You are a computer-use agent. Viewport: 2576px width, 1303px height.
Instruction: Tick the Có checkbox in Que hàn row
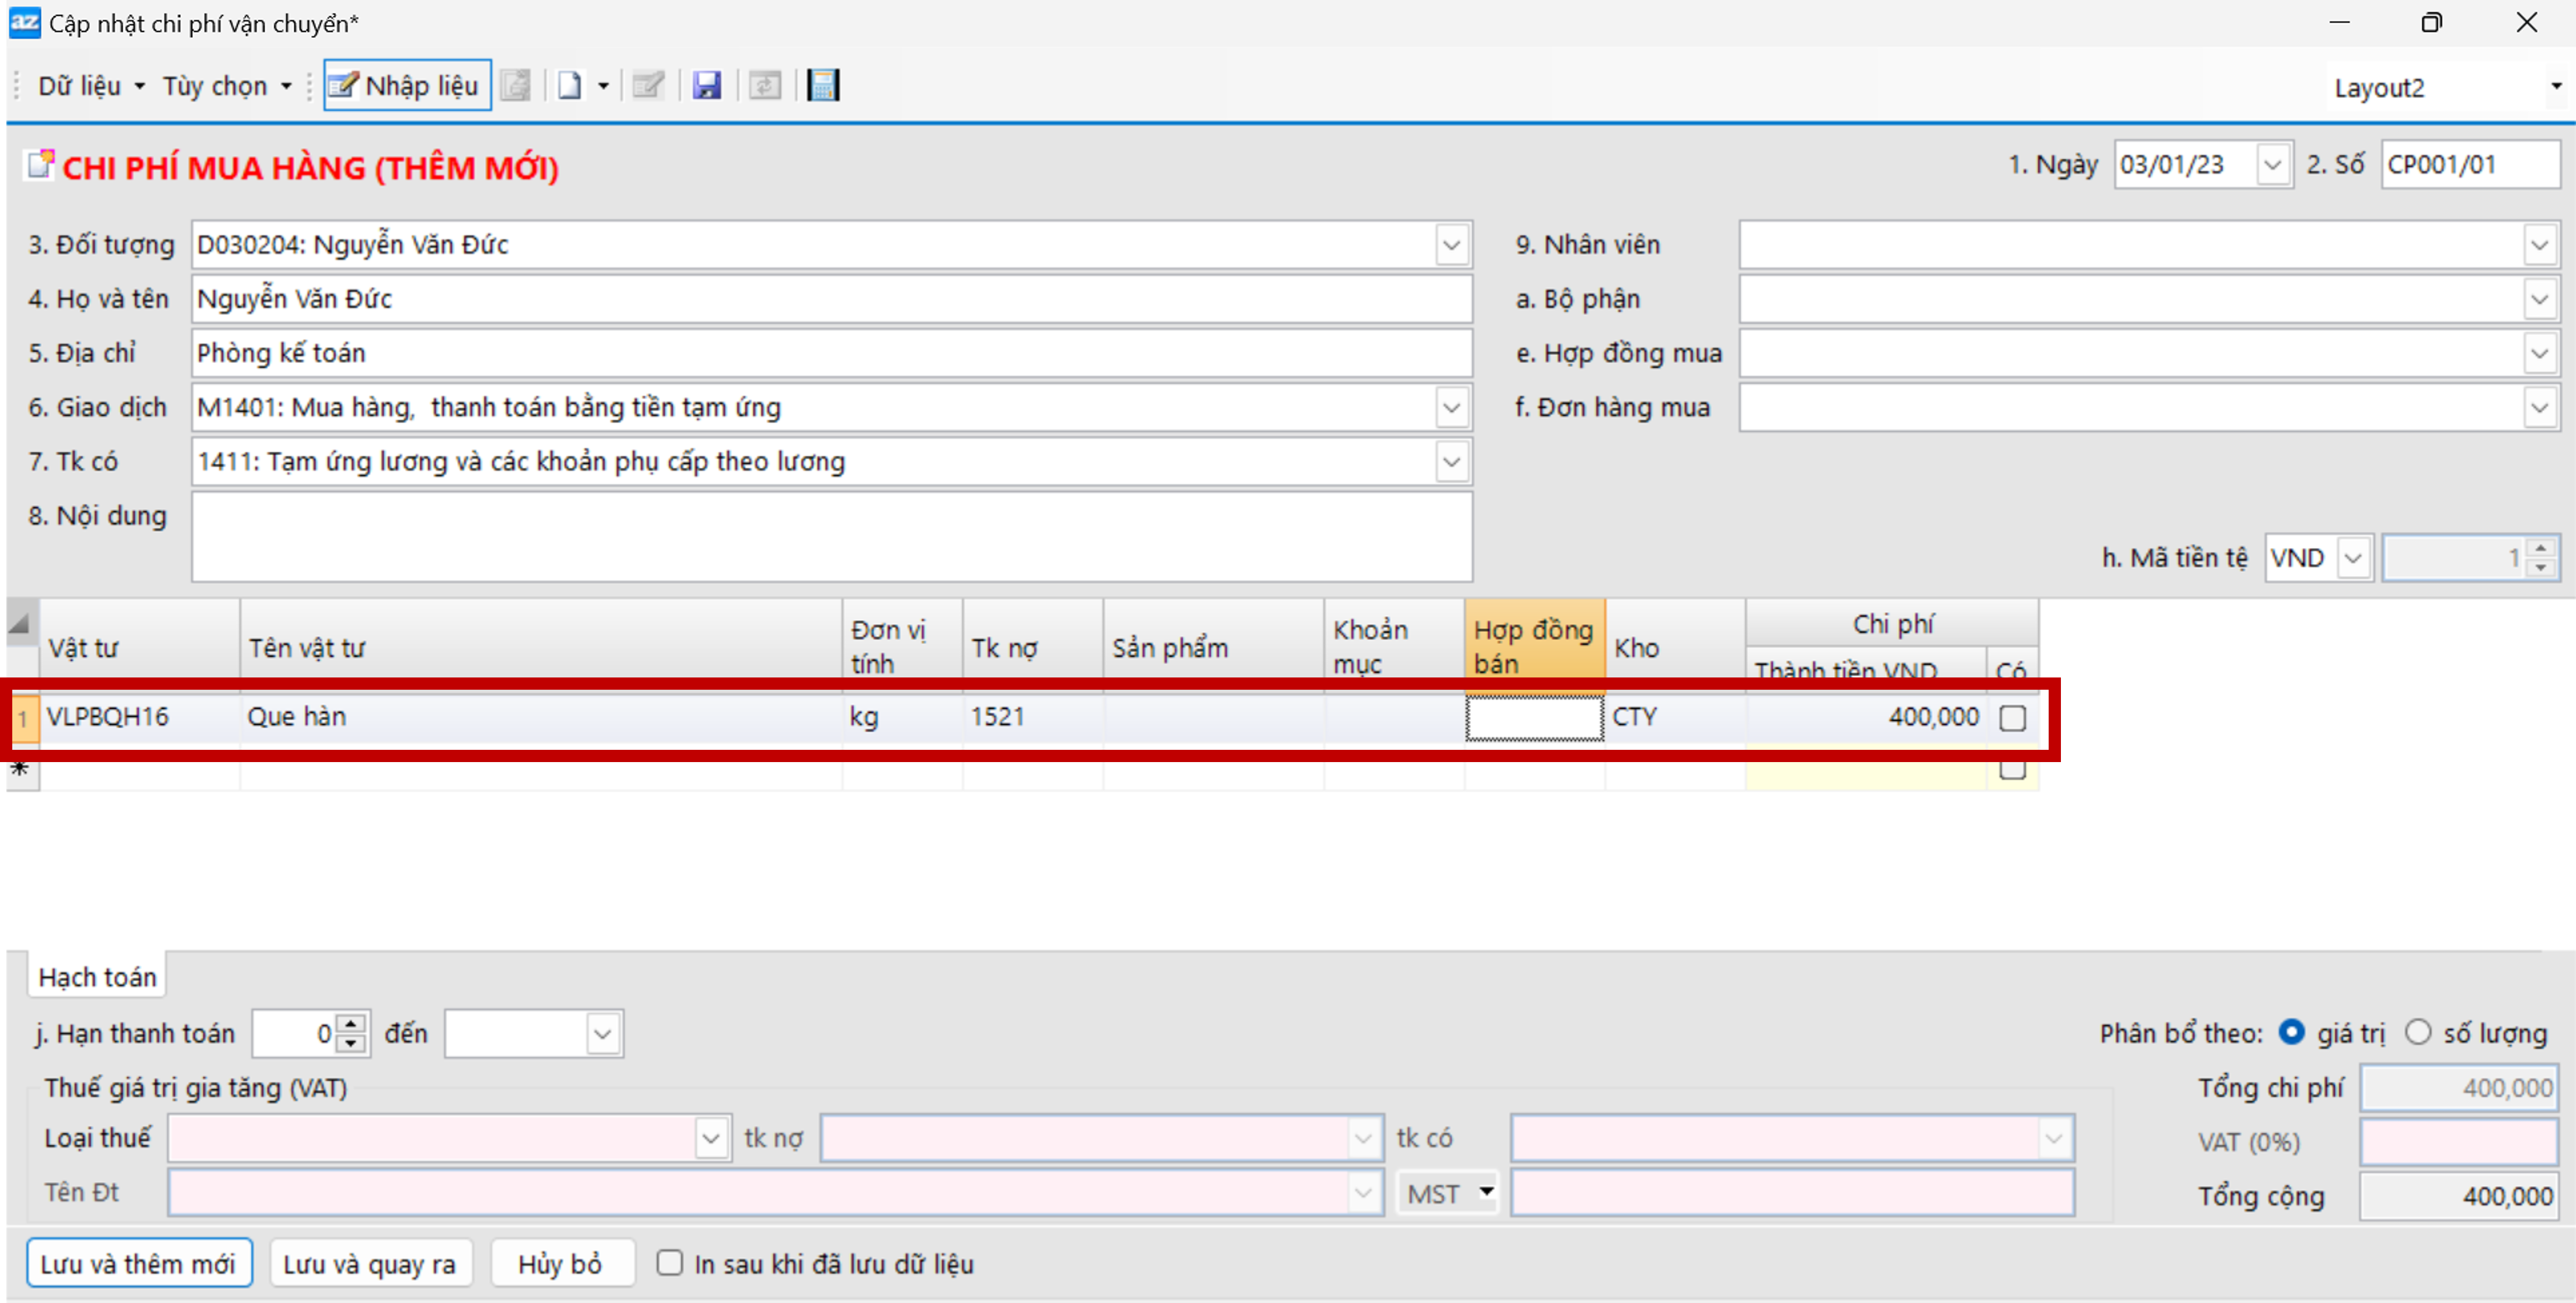point(2012,718)
